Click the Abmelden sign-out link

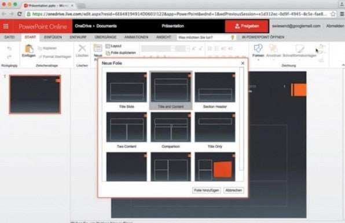click(x=335, y=26)
